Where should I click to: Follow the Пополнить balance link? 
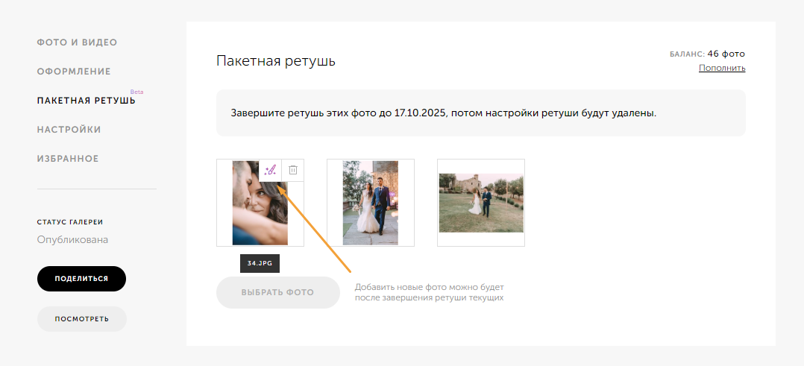click(x=721, y=69)
